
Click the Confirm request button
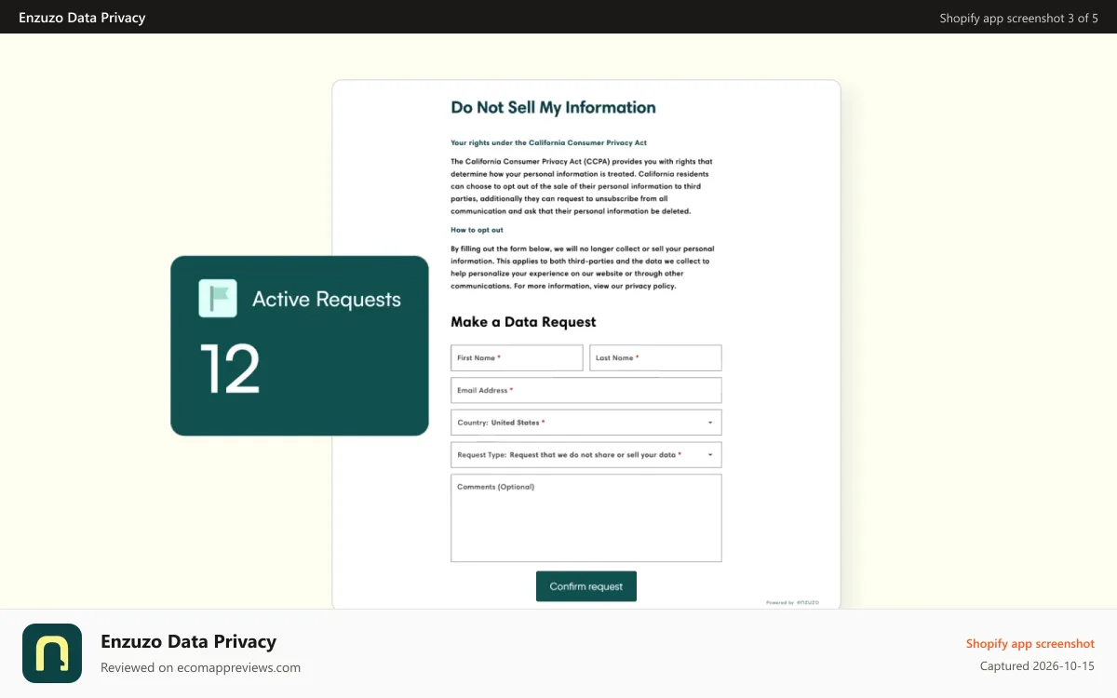586,586
